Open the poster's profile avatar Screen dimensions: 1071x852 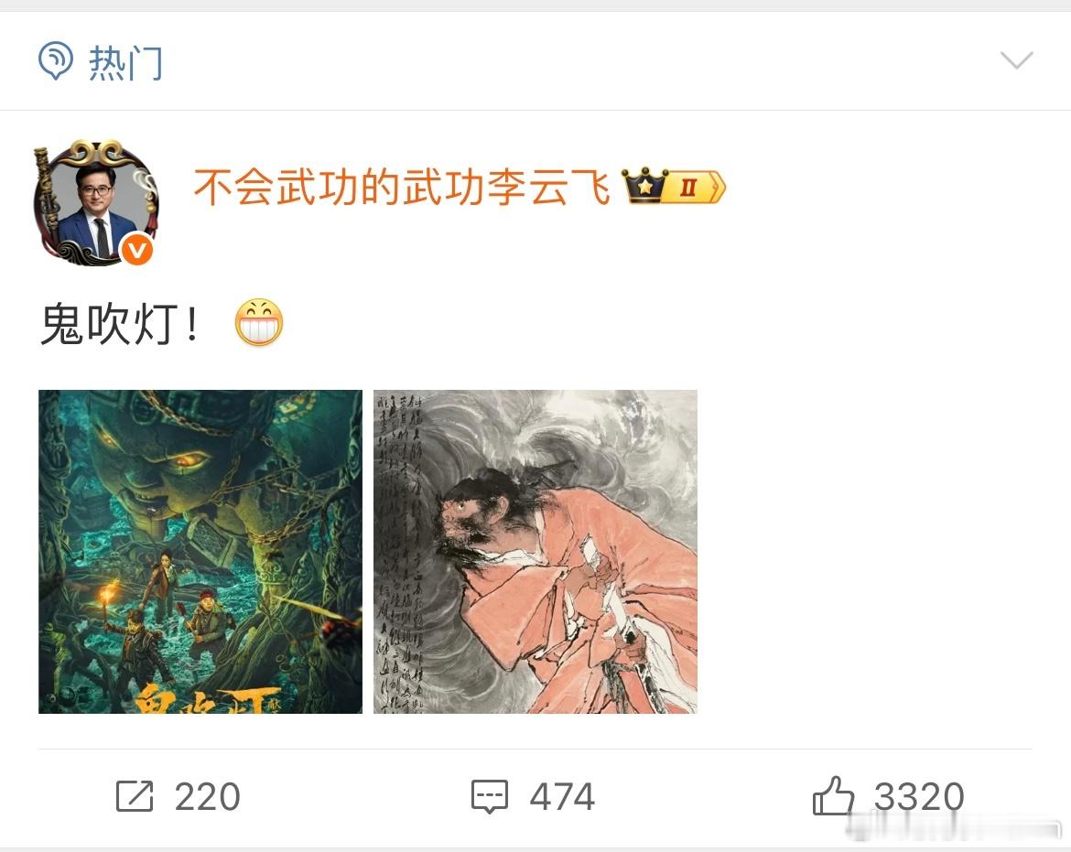point(95,203)
